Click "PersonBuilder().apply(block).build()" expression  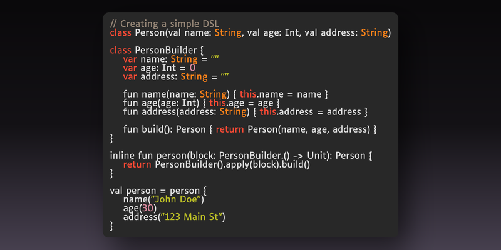[x=232, y=164]
